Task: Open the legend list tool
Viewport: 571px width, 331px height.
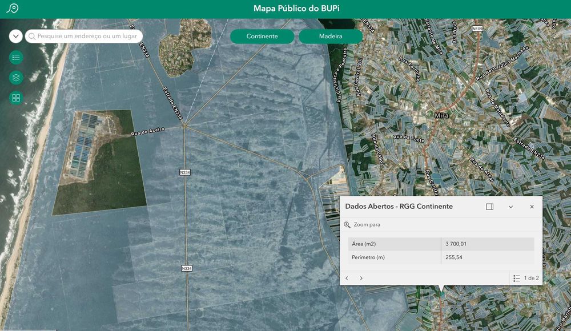Action: pos(16,57)
